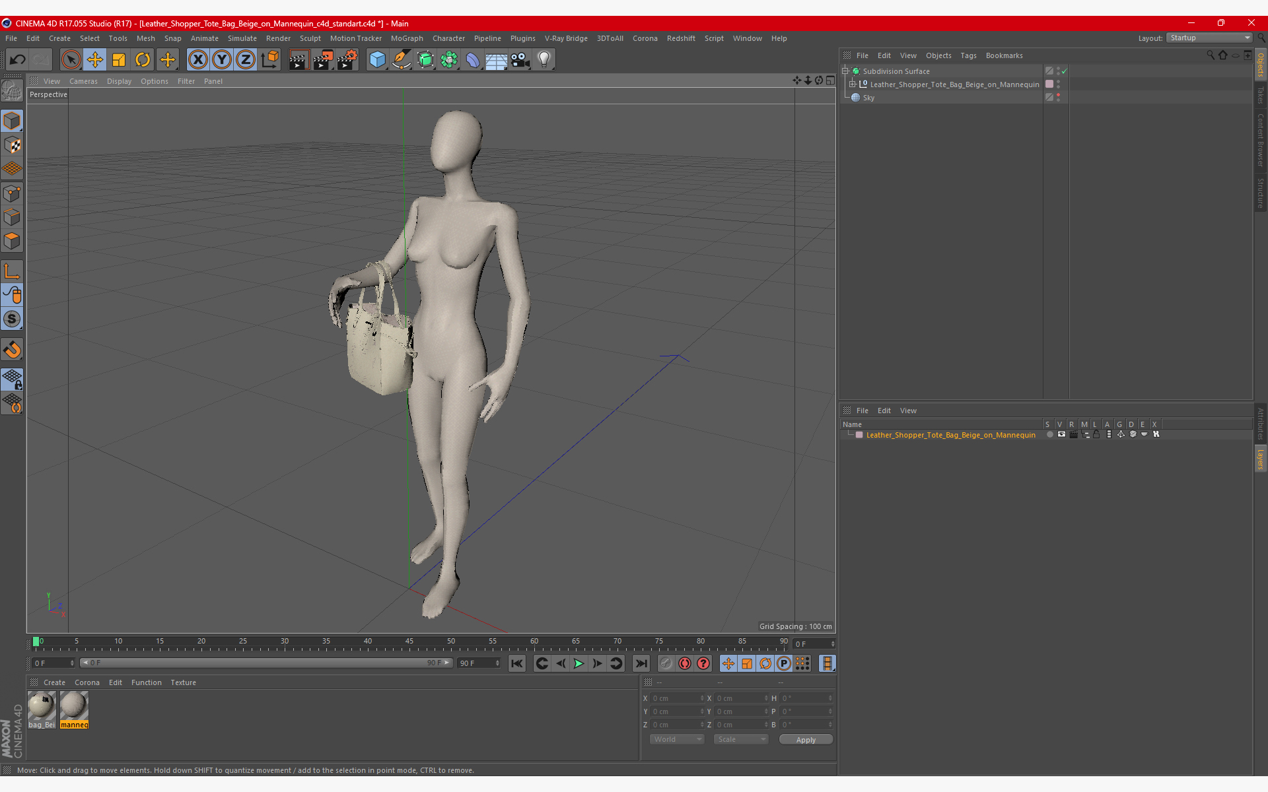Open the MoGraph menu

(407, 38)
